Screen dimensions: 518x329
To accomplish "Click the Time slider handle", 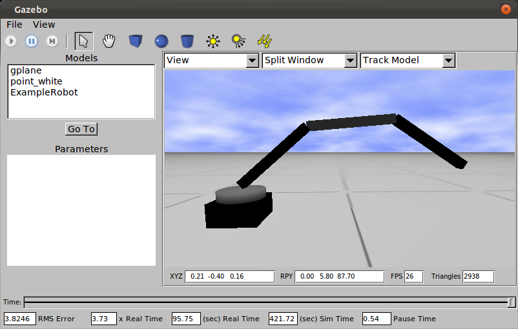I will click(512, 302).
